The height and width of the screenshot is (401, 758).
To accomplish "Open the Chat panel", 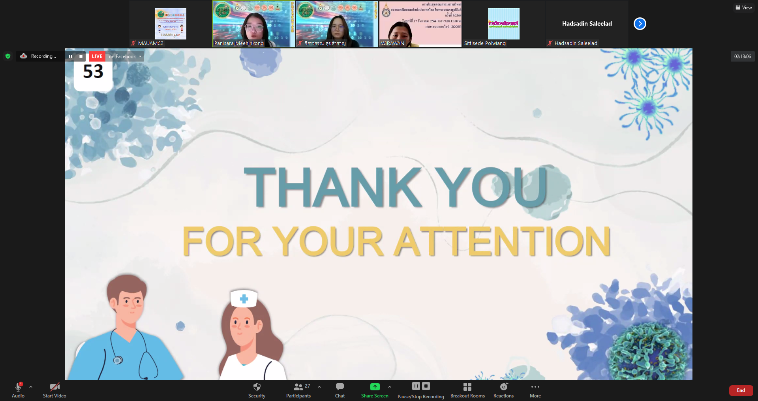I will [340, 390].
